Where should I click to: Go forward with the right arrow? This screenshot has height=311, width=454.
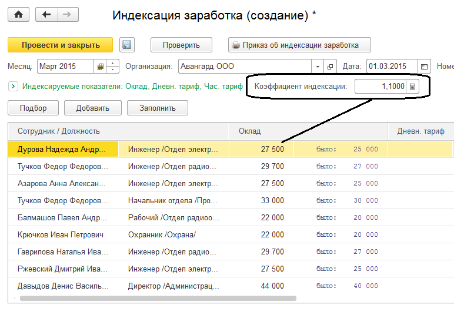pos(67,15)
